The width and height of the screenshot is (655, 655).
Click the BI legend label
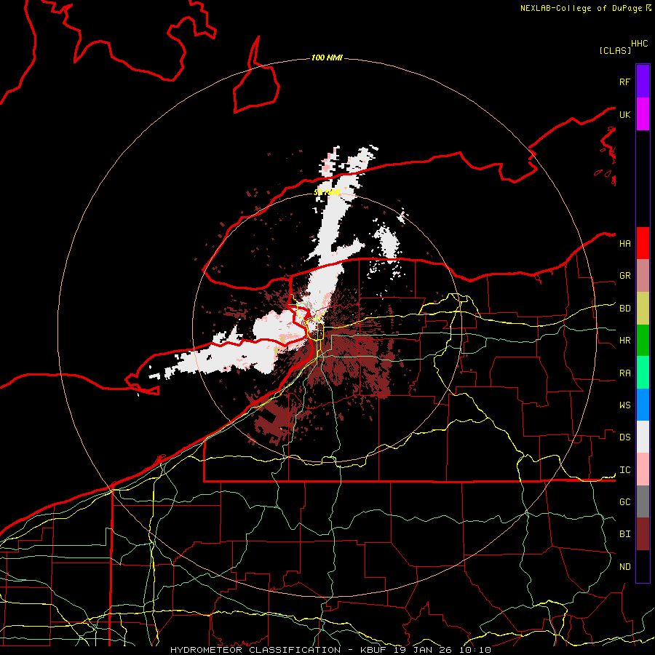pos(624,534)
